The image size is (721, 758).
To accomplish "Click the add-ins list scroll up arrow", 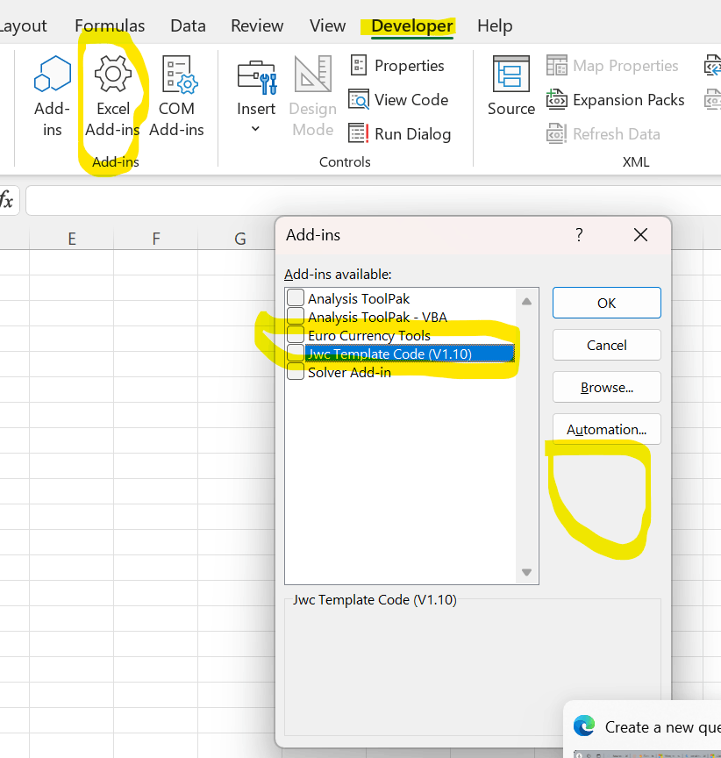I will (527, 302).
